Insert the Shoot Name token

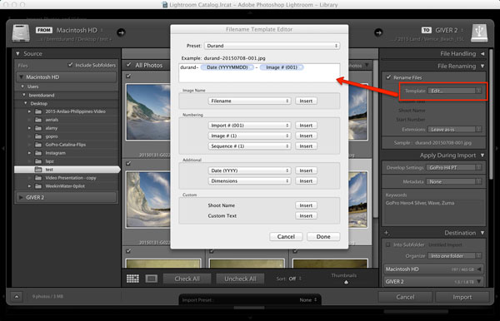[306, 205]
